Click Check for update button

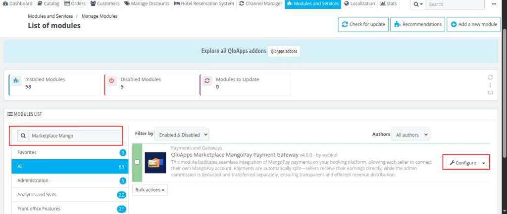363,24
